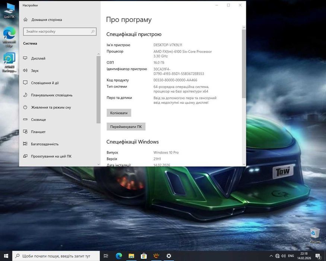Click the product code 00330-80000-00000-AA466

tap(175, 80)
